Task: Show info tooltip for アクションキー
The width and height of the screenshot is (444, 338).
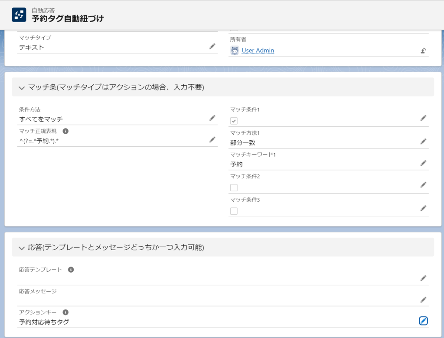Action: coord(65,312)
